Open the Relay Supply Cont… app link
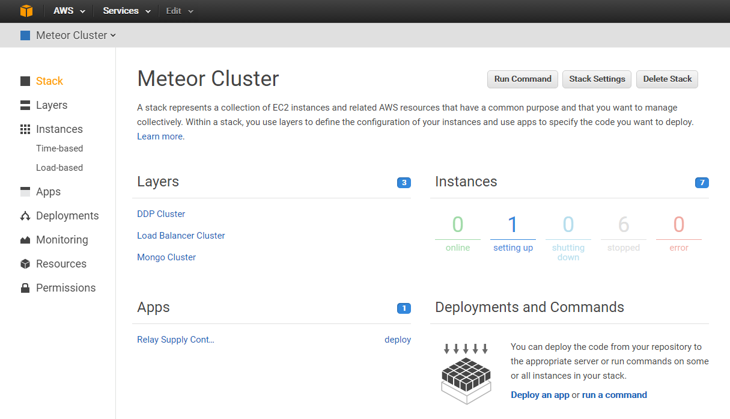This screenshot has height=419, width=730. click(x=175, y=340)
